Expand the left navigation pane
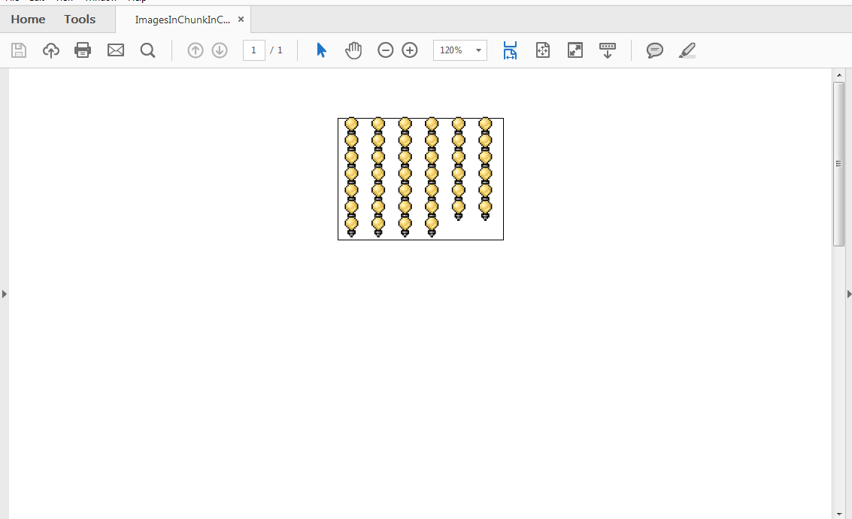 (5, 294)
